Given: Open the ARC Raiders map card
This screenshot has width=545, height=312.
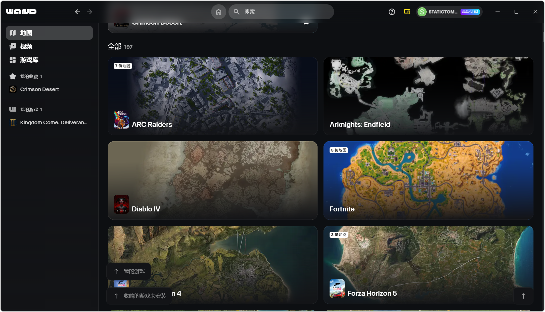Looking at the screenshot, I should click(x=213, y=96).
